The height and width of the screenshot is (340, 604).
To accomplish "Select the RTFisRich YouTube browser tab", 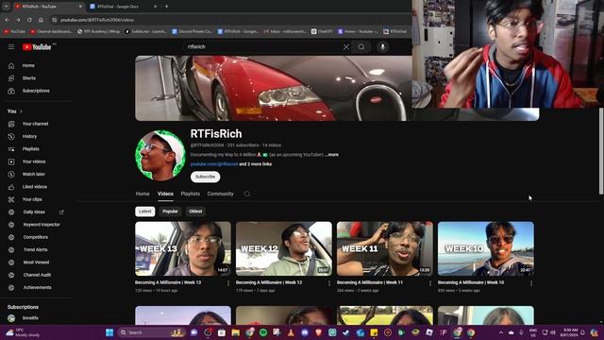I will pos(48,7).
